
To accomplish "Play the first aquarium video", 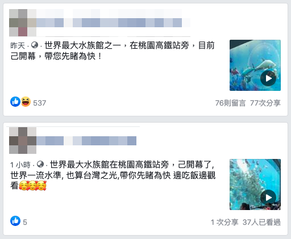I will click(x=268, y=78).
